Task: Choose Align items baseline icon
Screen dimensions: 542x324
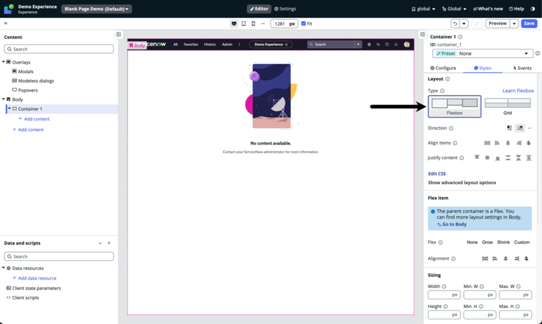Action: [x=528, y=143]
